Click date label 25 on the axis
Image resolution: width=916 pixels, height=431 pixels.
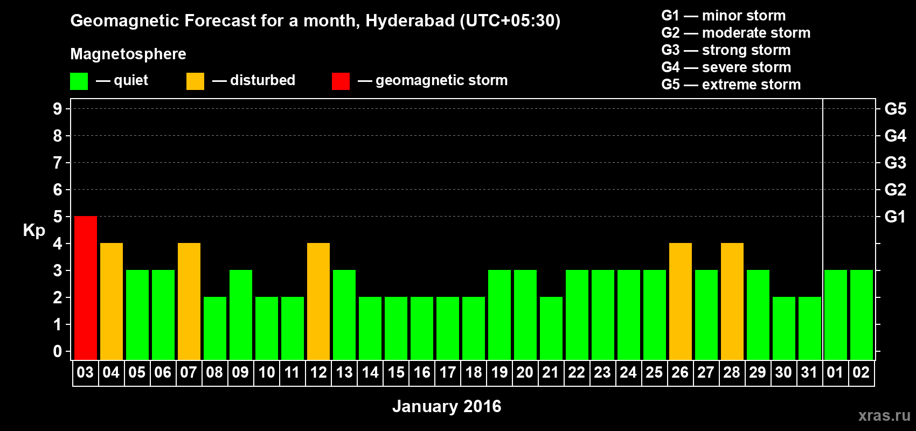(x=654, y=373)
